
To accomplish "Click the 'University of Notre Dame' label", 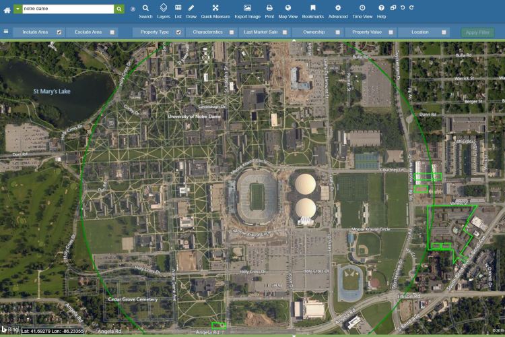I will [x=194, y=117].
